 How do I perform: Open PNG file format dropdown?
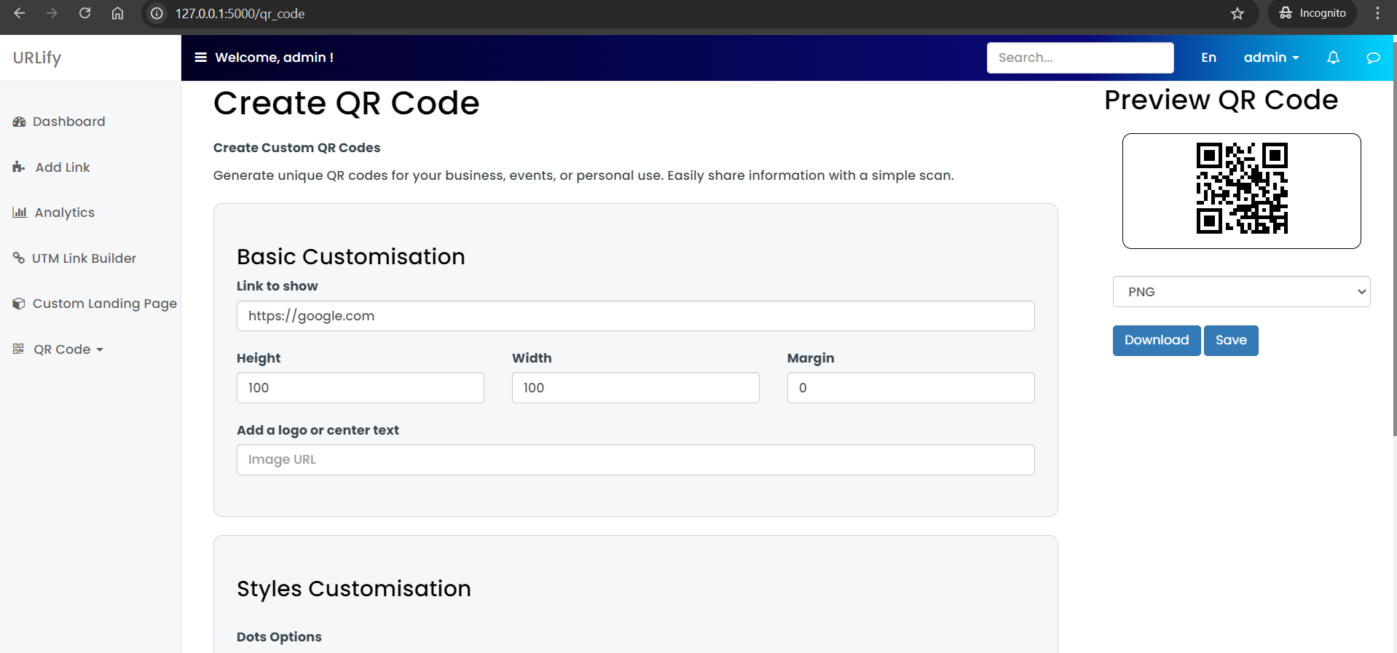click(1241, 292)
